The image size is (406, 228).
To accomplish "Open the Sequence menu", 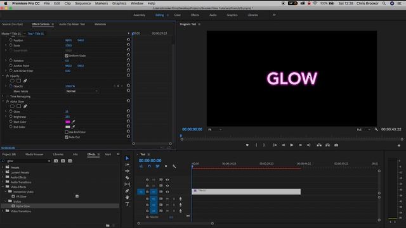I will tap(82, 3).
